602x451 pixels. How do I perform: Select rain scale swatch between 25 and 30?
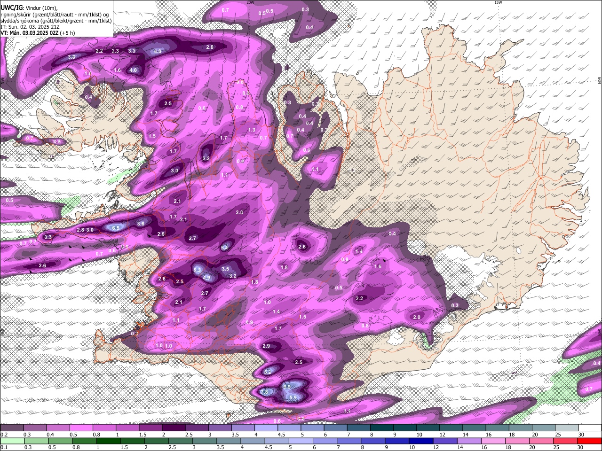click(x=565, y=441)
